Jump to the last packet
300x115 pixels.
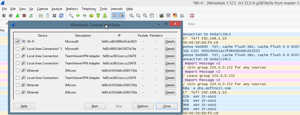click(x=105, y=16)
